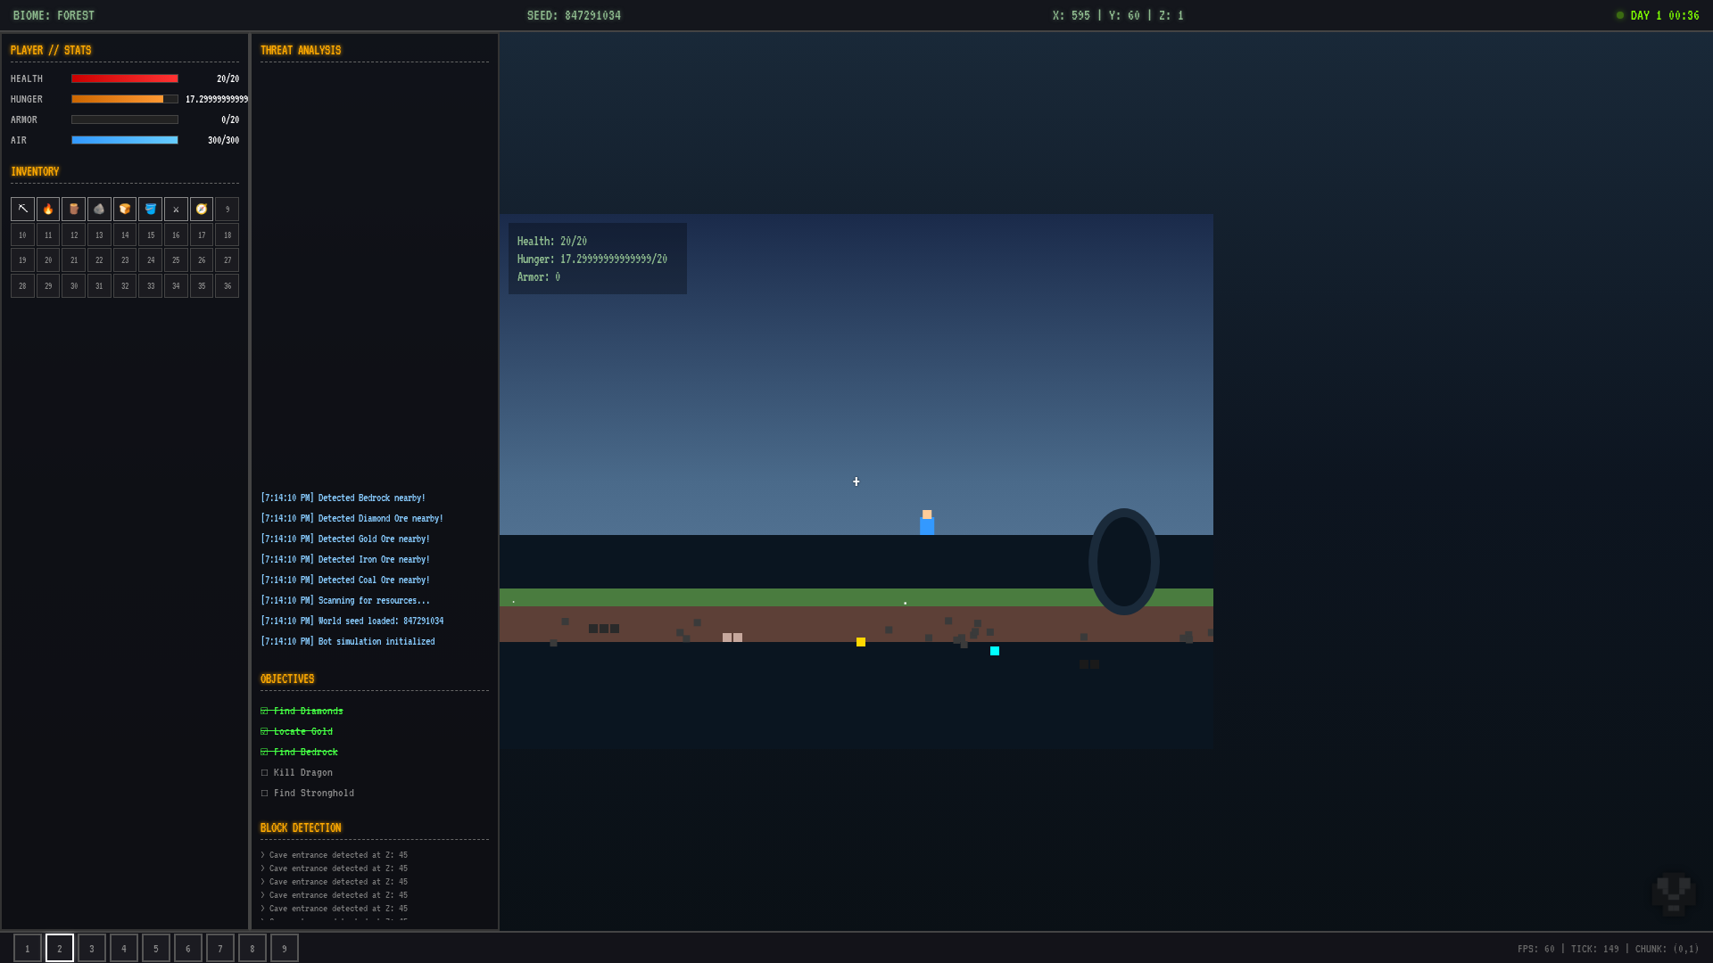
Task: Switch to hotbar slot 1
Action: (x=28, y=948)
